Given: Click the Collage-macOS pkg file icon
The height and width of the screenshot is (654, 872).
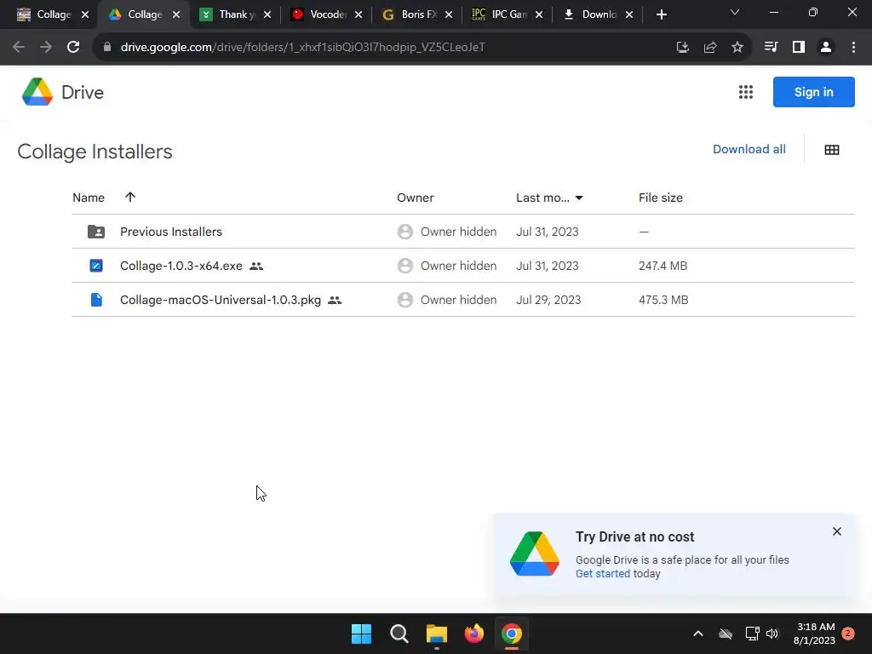Looking at the screenshot, I should 96,300.
